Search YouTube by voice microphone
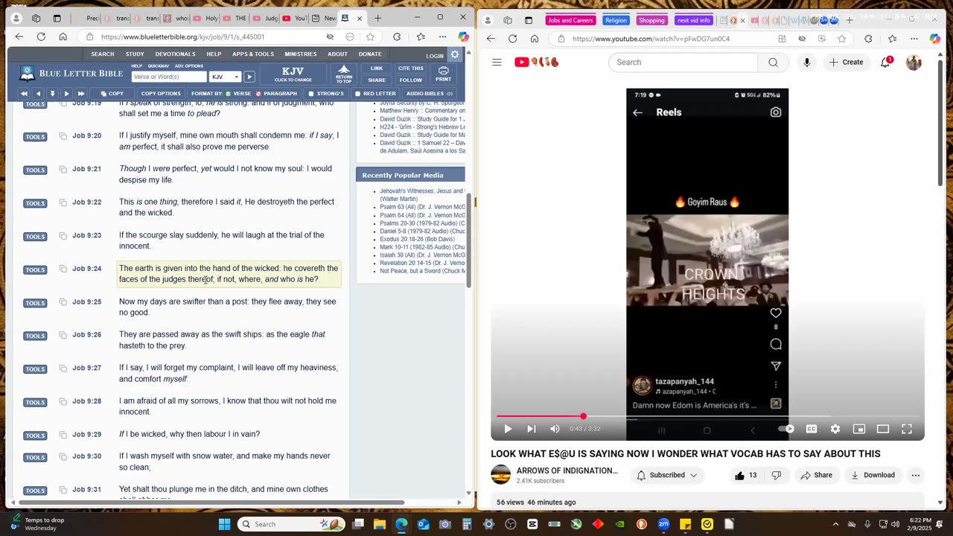 point(806,63)
